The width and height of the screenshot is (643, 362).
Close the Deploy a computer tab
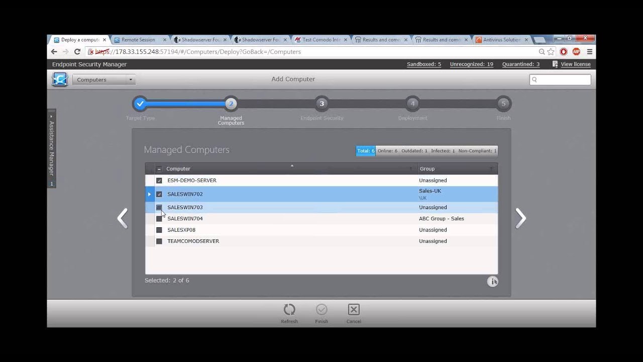pos(104,40)
